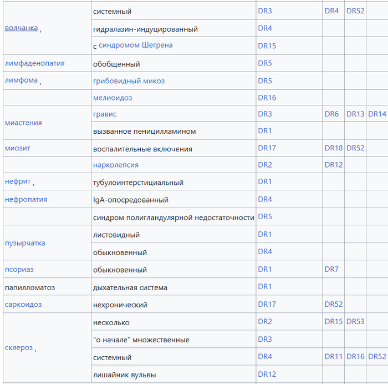Open the саркоидоз link
Screen dimensions: 388x384
pos(23,305)
